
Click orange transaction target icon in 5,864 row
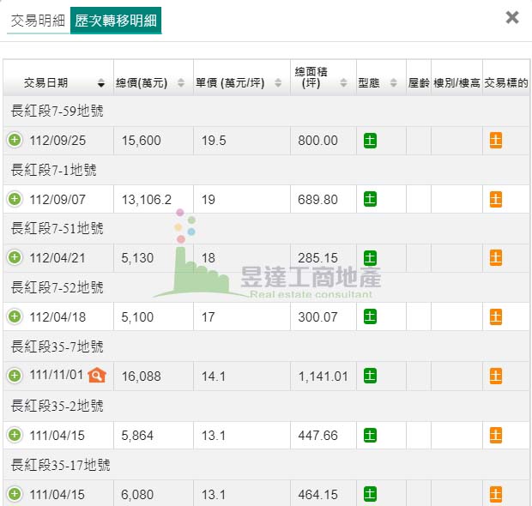coord(496,435)
